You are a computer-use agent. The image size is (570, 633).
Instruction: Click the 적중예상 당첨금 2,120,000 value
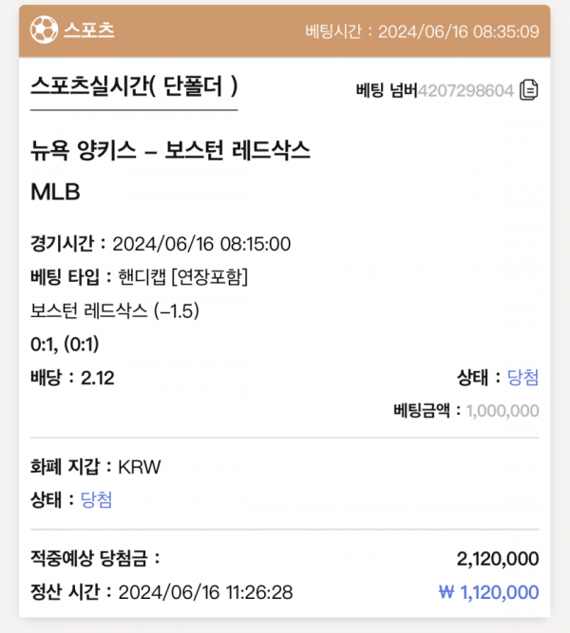pos(497,558)
